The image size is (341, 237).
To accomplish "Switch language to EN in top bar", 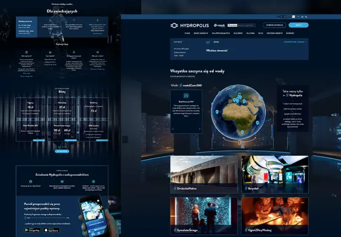I will pos(302,17).
